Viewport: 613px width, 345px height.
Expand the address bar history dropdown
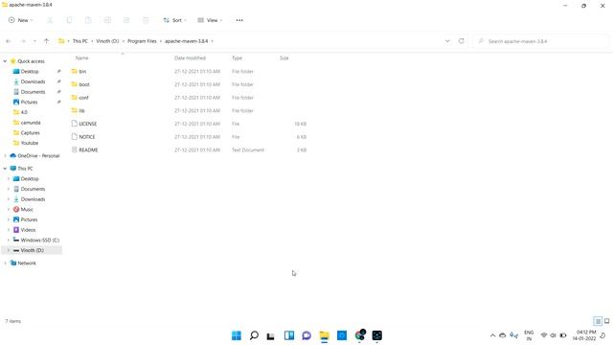[447, 41]
